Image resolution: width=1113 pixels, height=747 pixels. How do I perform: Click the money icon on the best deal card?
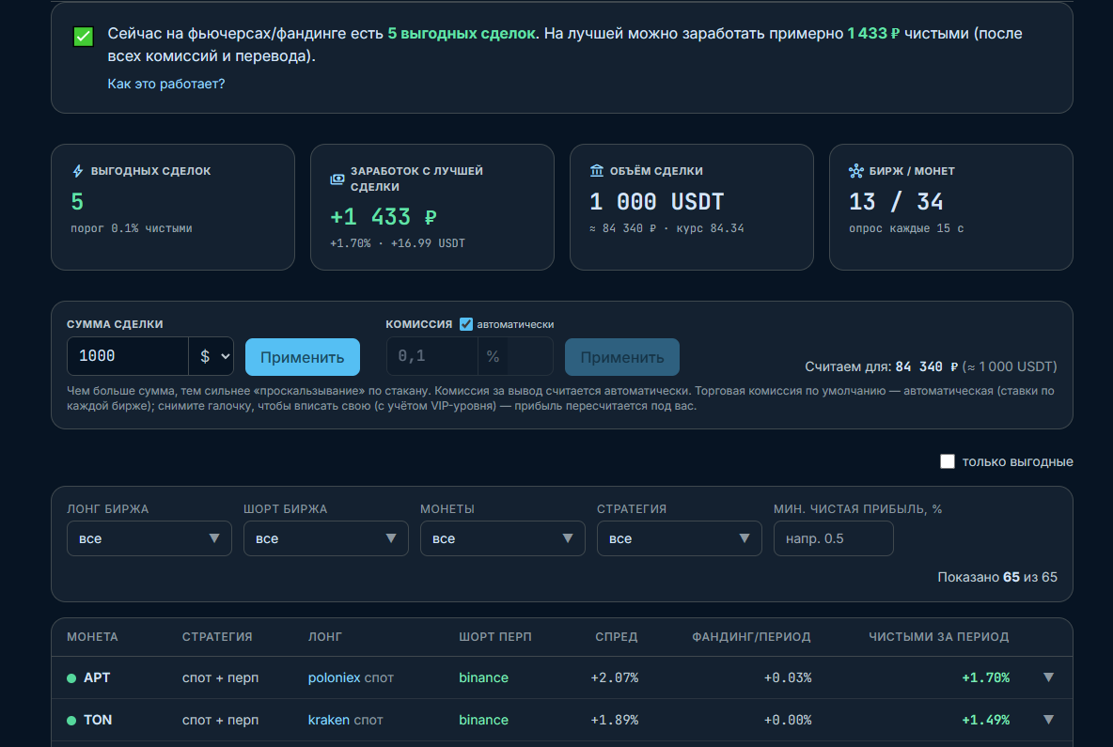pos(337,179)
